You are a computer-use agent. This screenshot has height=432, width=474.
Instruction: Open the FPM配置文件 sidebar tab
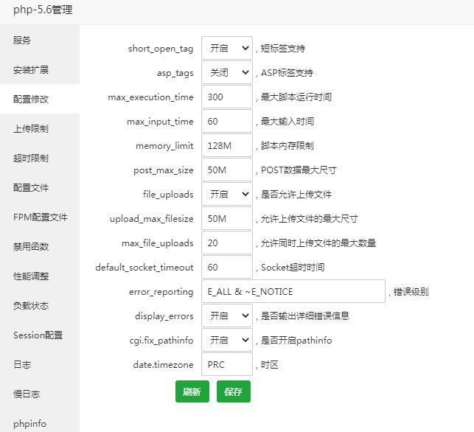(40, 217)
